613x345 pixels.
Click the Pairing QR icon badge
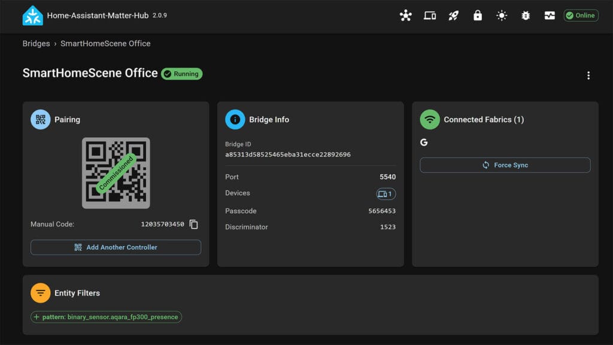tap(40, 119)
